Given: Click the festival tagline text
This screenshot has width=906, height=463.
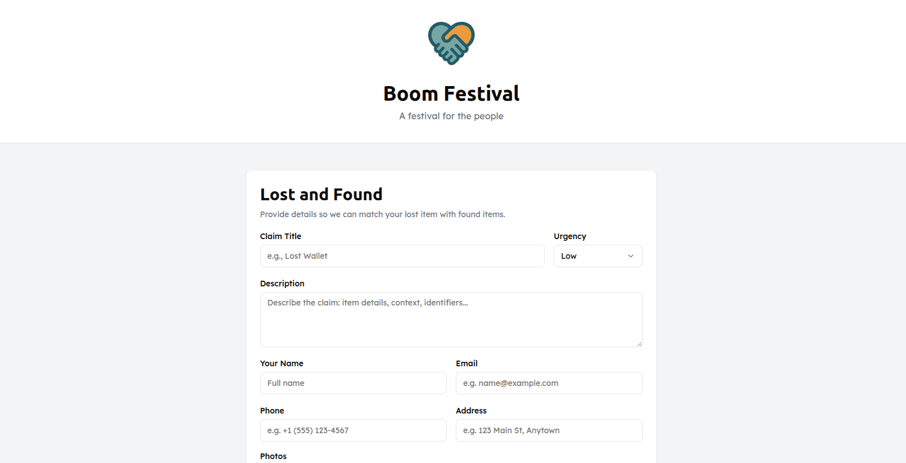Looking at the screenshot, I should pos(451,116).
